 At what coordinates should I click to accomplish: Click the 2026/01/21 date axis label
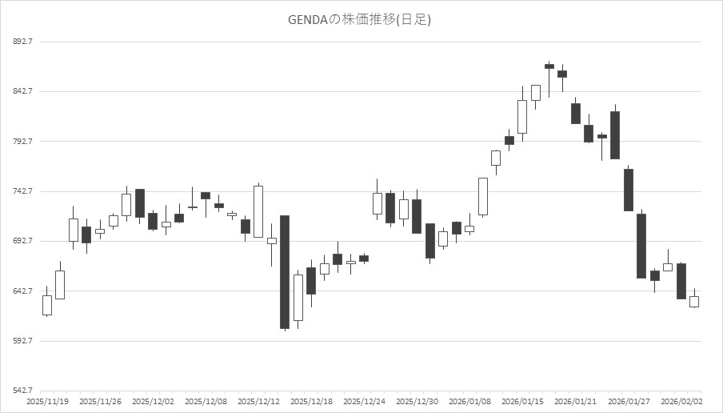(575, 400)
